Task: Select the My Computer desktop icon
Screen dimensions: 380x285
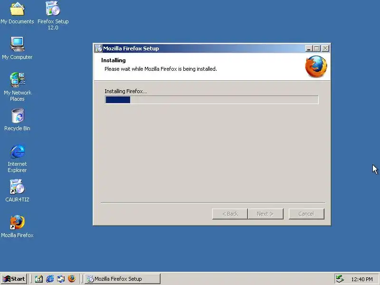Action: (17, 48)
